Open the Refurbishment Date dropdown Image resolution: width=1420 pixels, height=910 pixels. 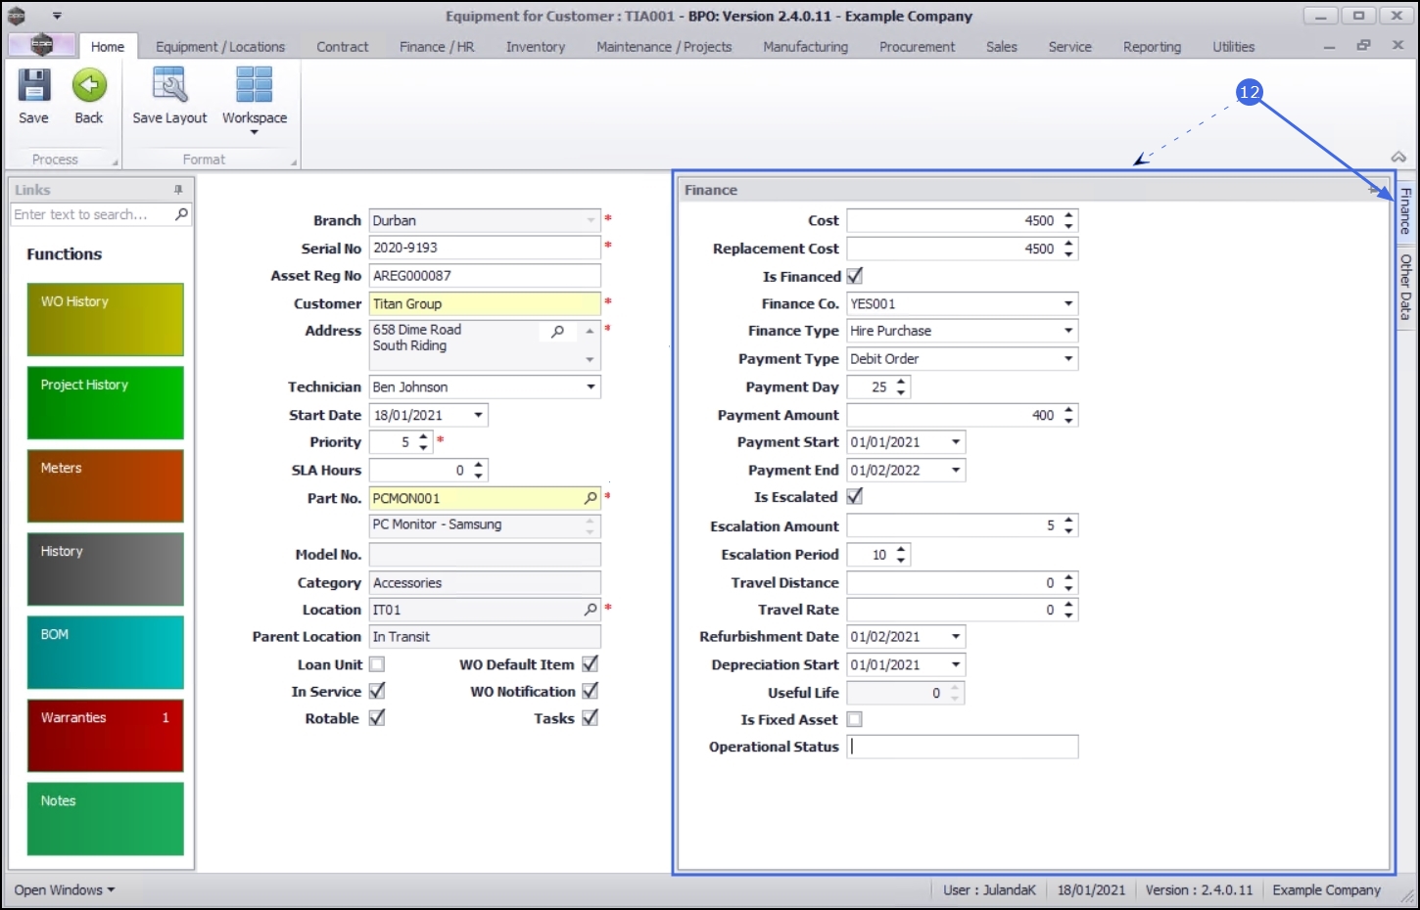(956, 637)
